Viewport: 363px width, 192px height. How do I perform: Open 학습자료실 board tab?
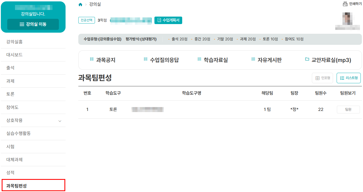[213, 60]
